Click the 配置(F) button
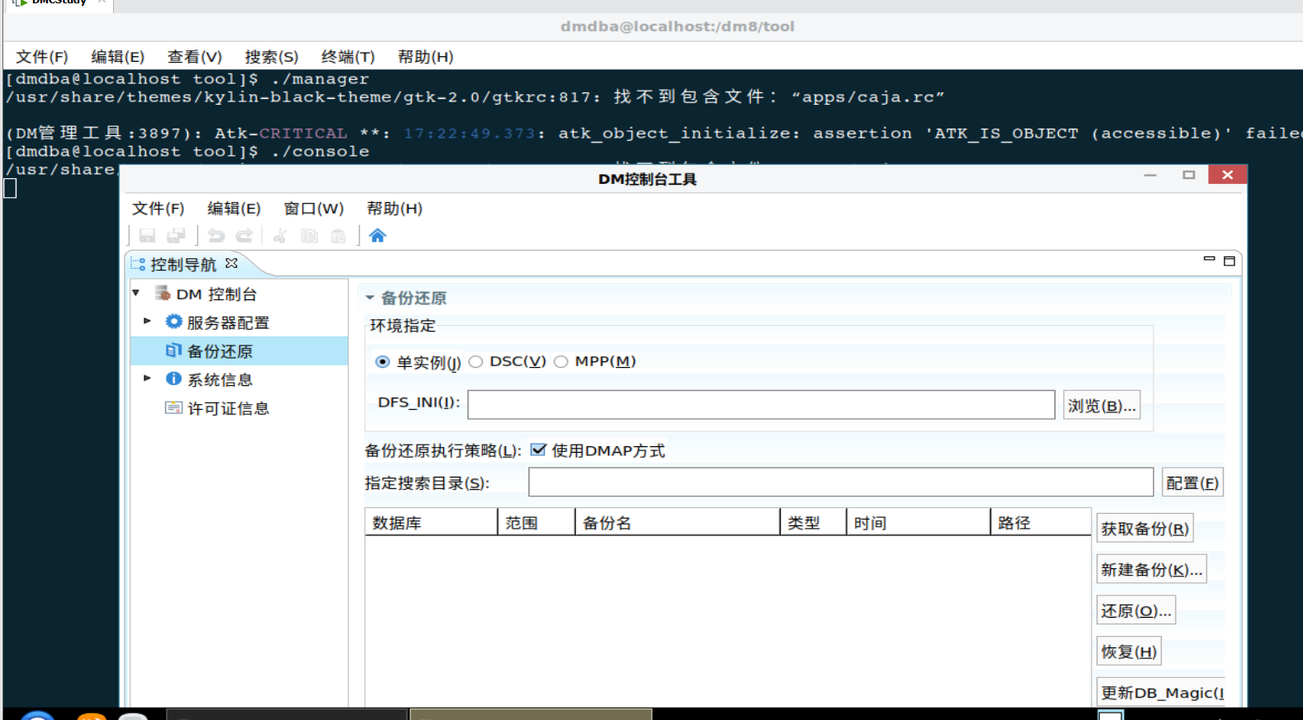1303x720 pixels. click(x=1192, y=482)
